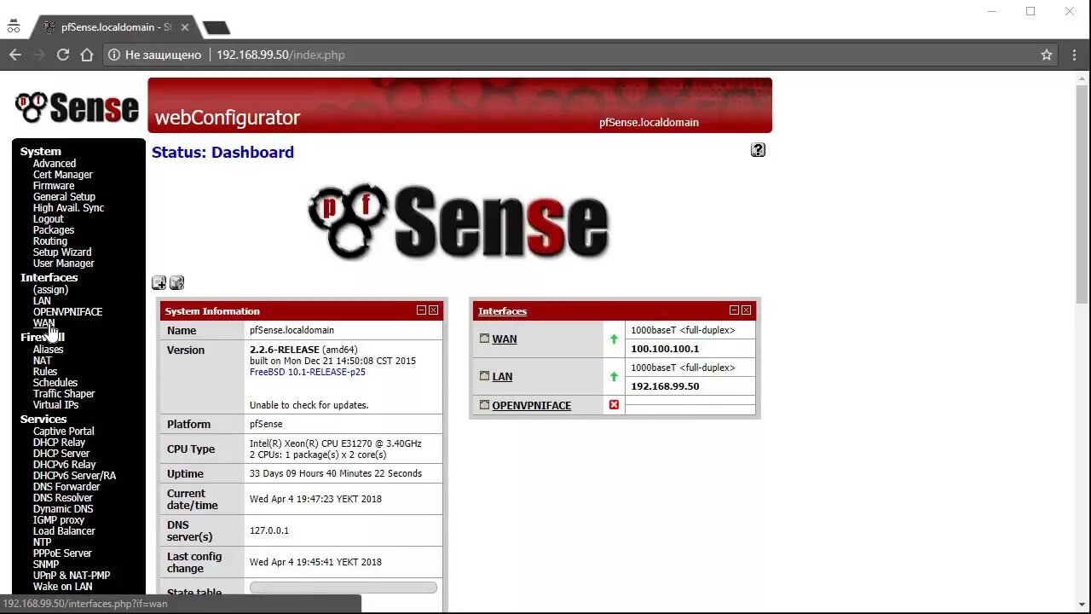This screenshot has width=1091, height=614.
Task: Click LAN link in Interfaces widget
Action: coord(502,377)
